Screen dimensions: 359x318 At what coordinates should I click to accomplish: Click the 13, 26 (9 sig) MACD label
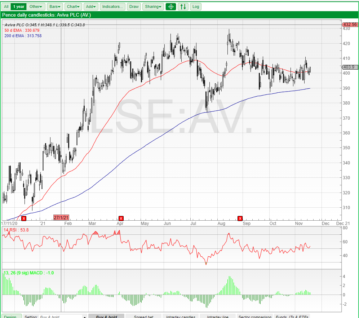(x=28, y=273)
